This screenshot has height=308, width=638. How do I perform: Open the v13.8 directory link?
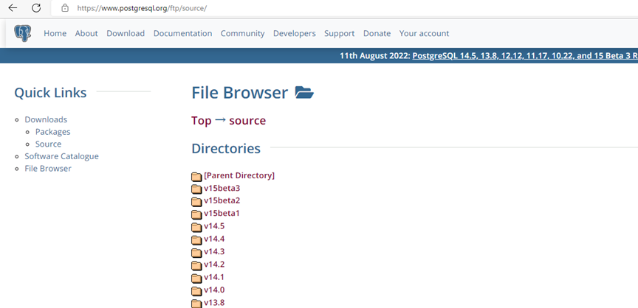214,302
